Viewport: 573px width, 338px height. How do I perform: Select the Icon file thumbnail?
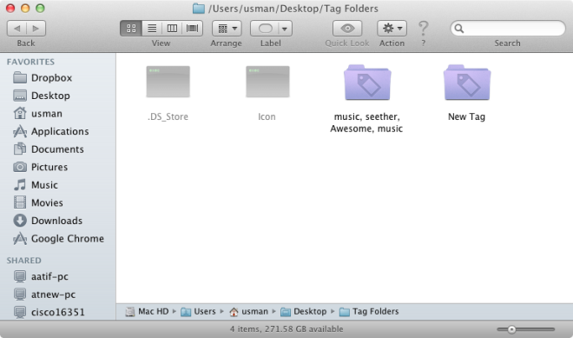click(267, 82)
